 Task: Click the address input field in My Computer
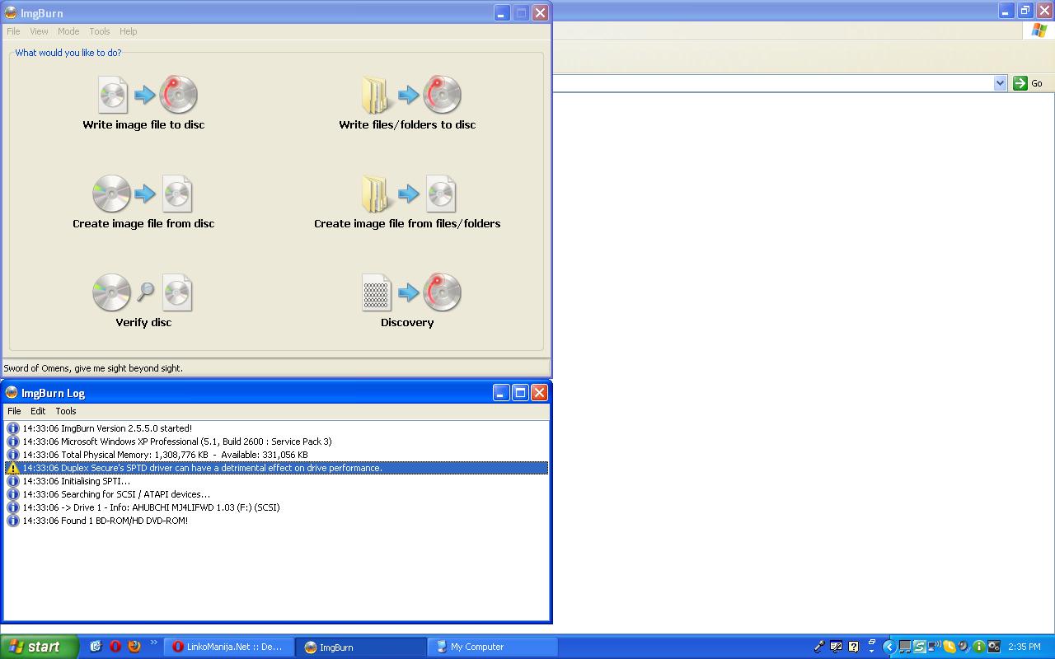[772, 83]
